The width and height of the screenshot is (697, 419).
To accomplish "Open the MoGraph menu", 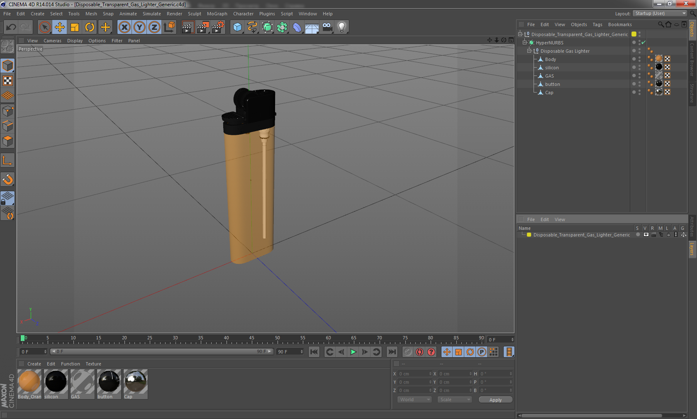I will tap(217, 14).
